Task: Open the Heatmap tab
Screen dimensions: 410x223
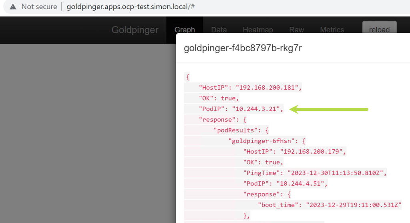Action: tap(258, 30)
